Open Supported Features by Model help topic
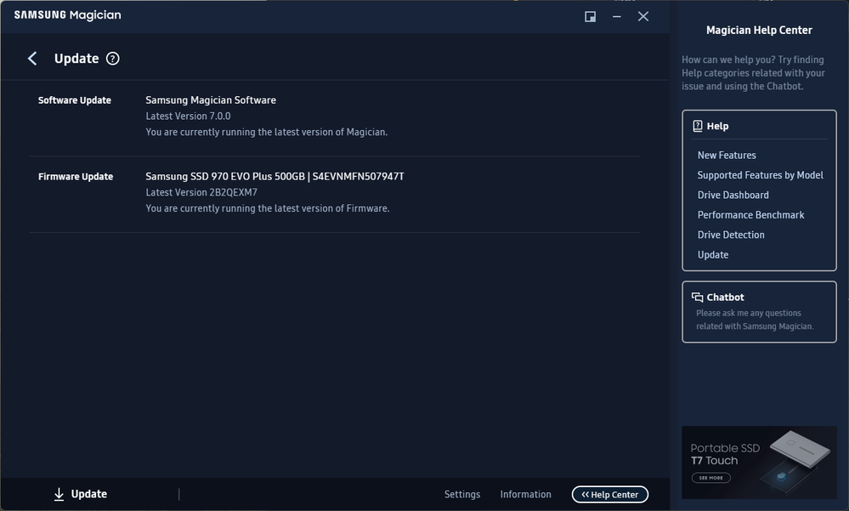 pos(761,175)
